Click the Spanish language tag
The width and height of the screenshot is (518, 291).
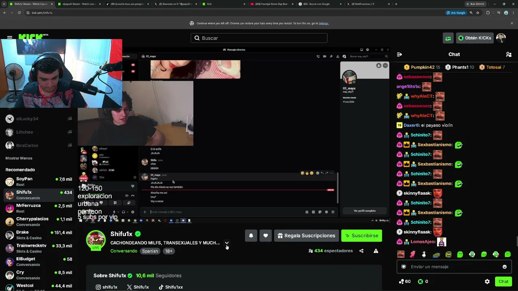(x=150, y=251)
